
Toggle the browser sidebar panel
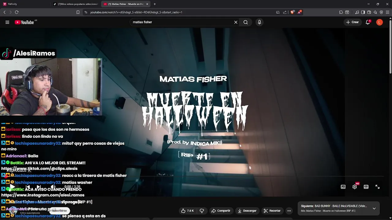click(x=363, y=12)
